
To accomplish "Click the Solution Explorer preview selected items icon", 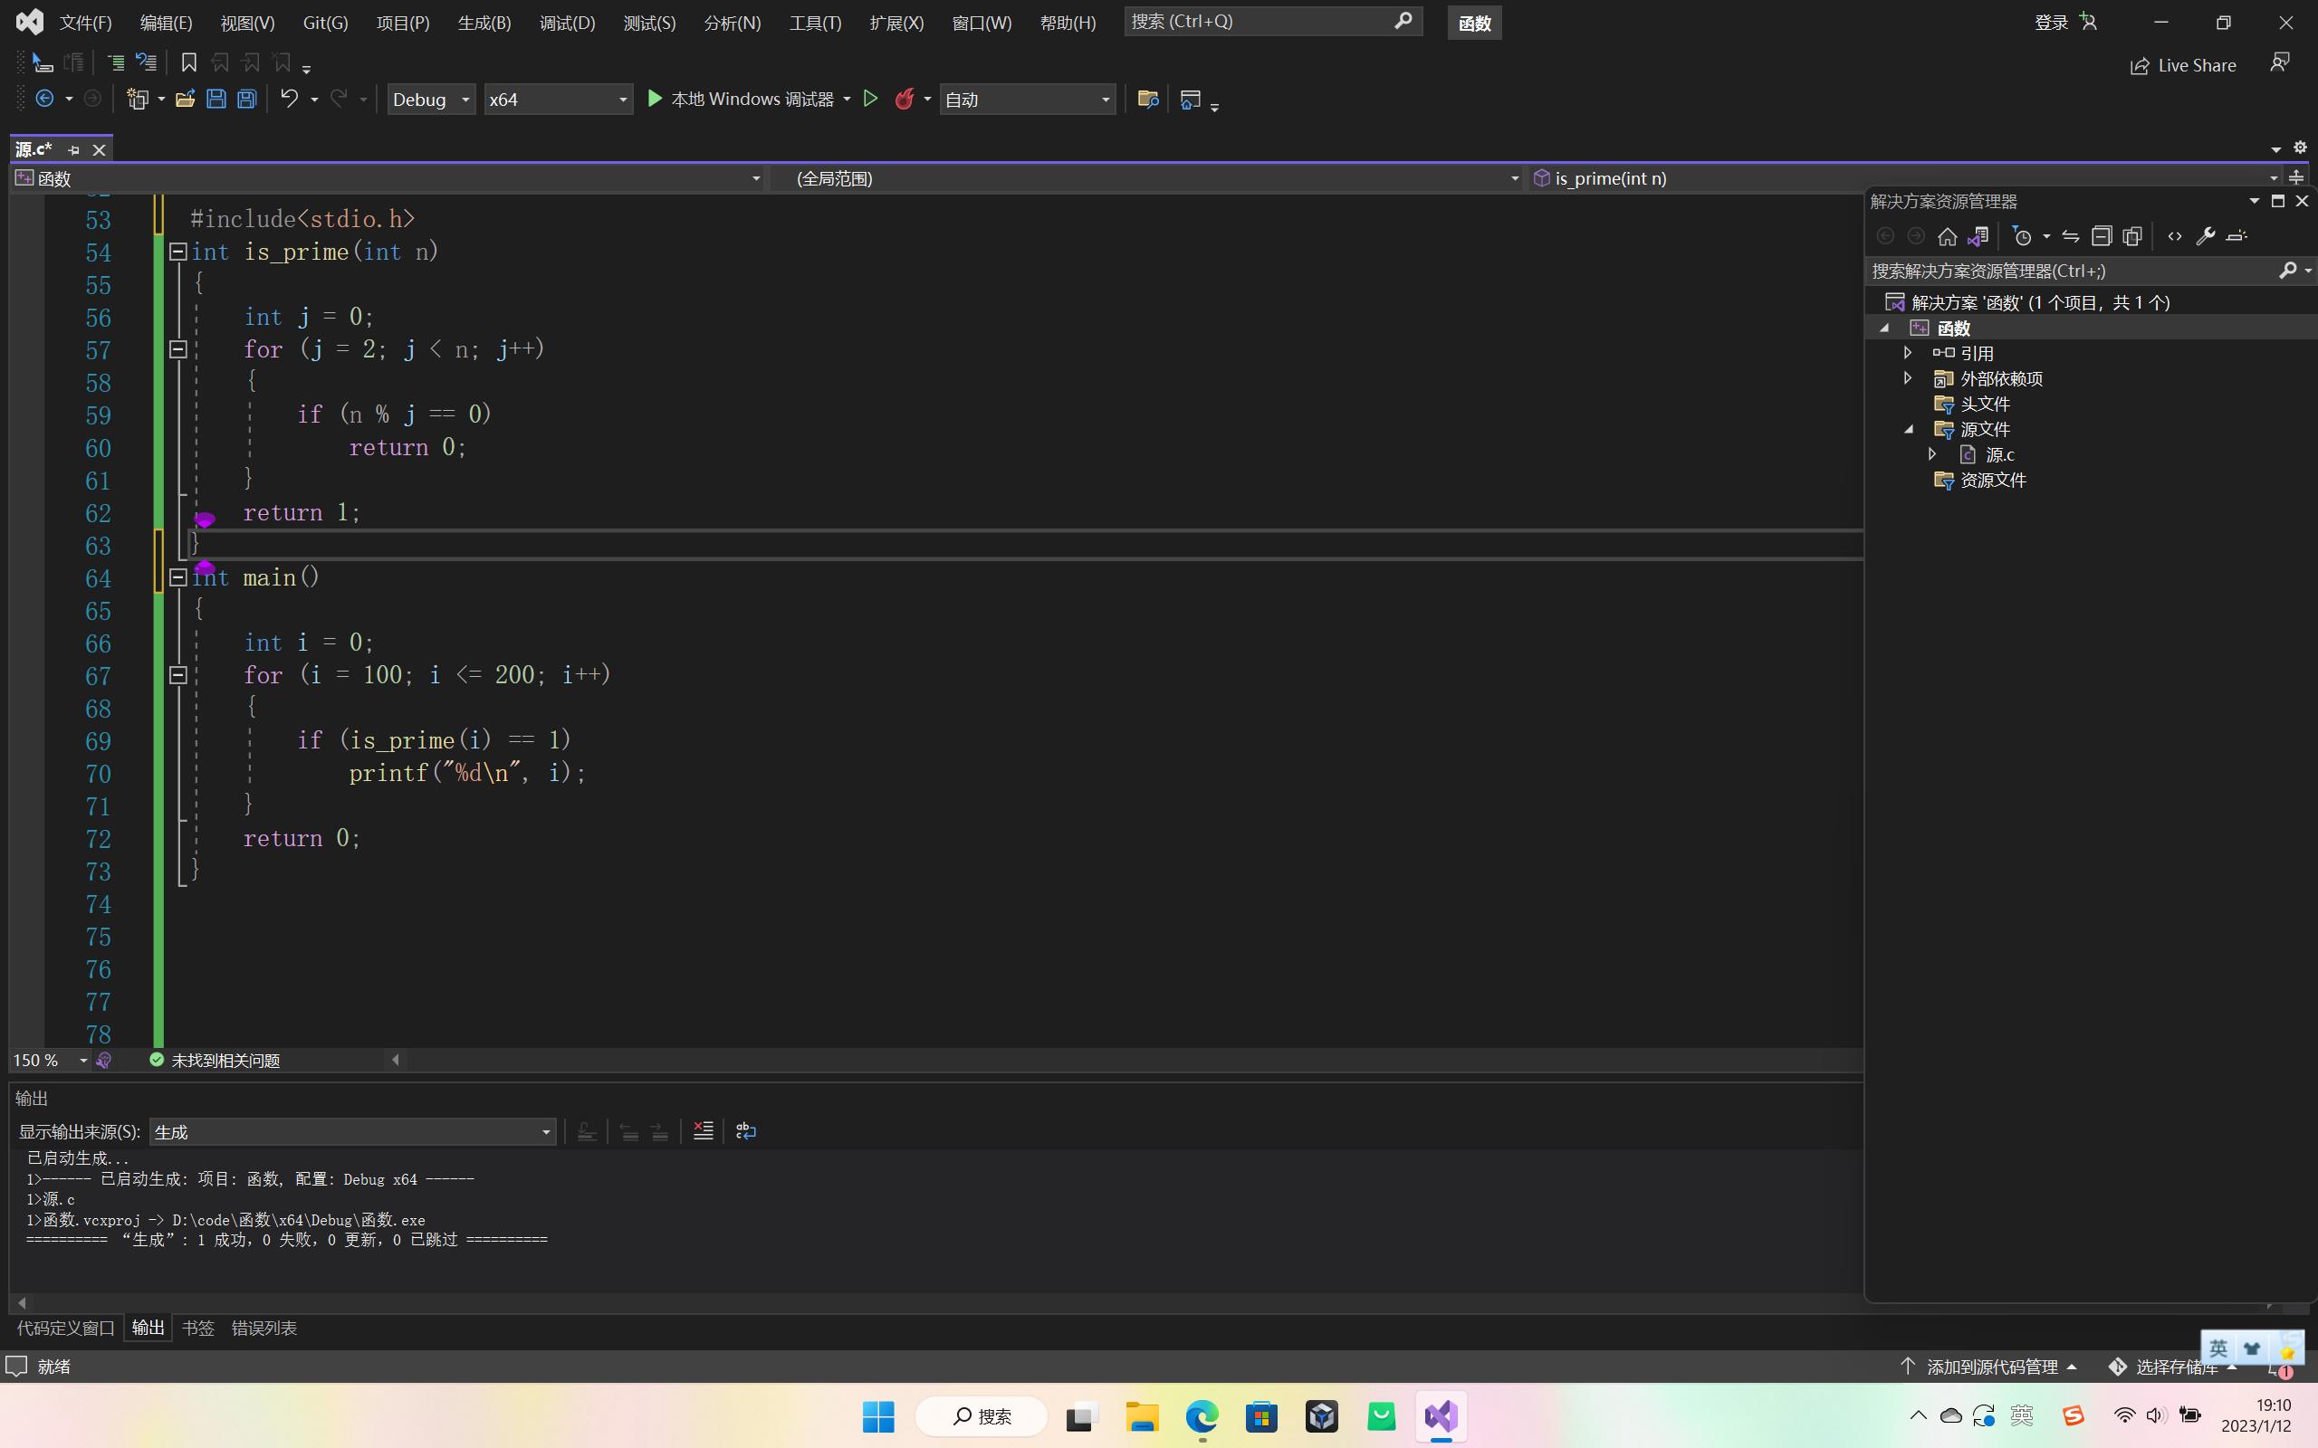I will click(2237, 236).
